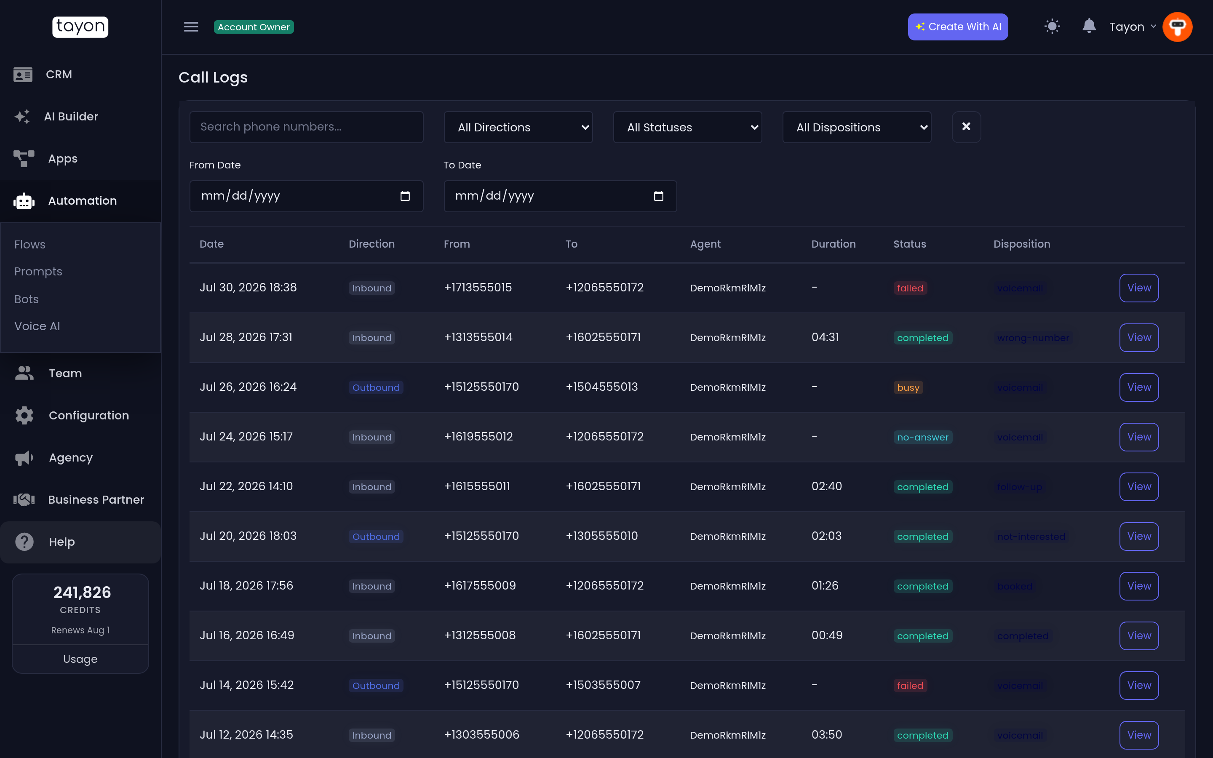The width and height of the screenshot is (1213, 758).
Task: Open the Bots submenu item
Action: (27, 299)
